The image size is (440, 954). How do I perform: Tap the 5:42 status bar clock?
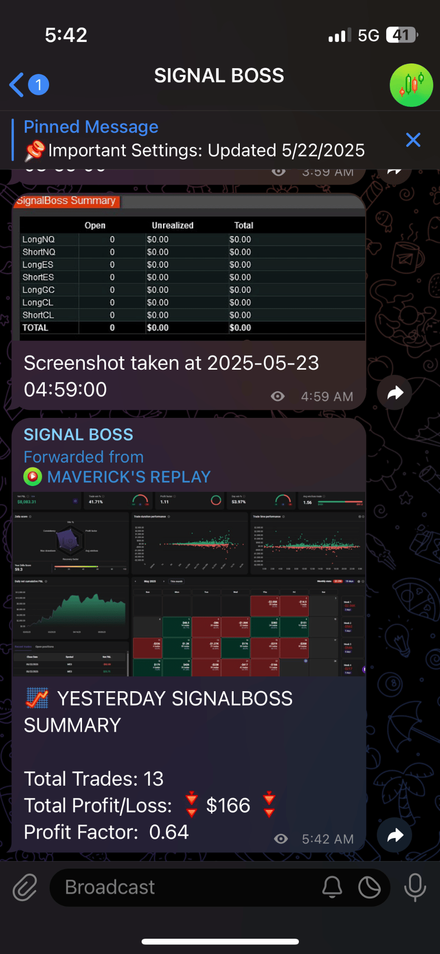point(66,35)
